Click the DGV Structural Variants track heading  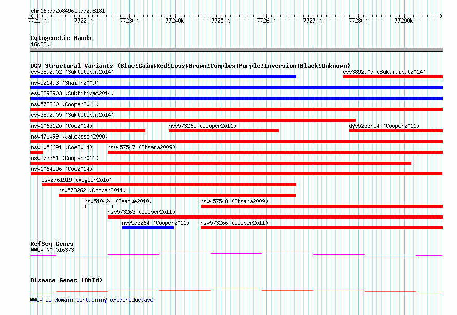tap(191, 66)
